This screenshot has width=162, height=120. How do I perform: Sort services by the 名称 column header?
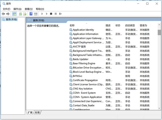coord(72,25)
